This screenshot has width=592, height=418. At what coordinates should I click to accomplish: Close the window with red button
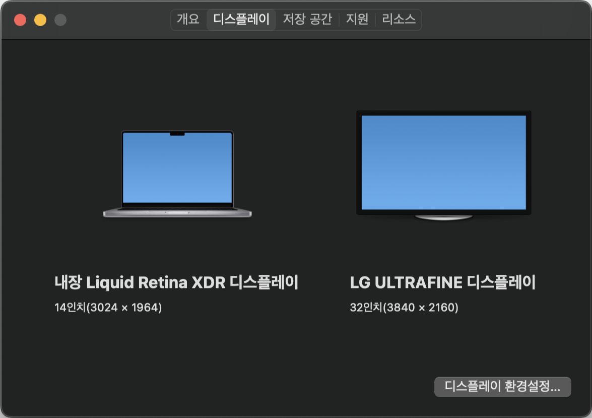pos(20,20)
